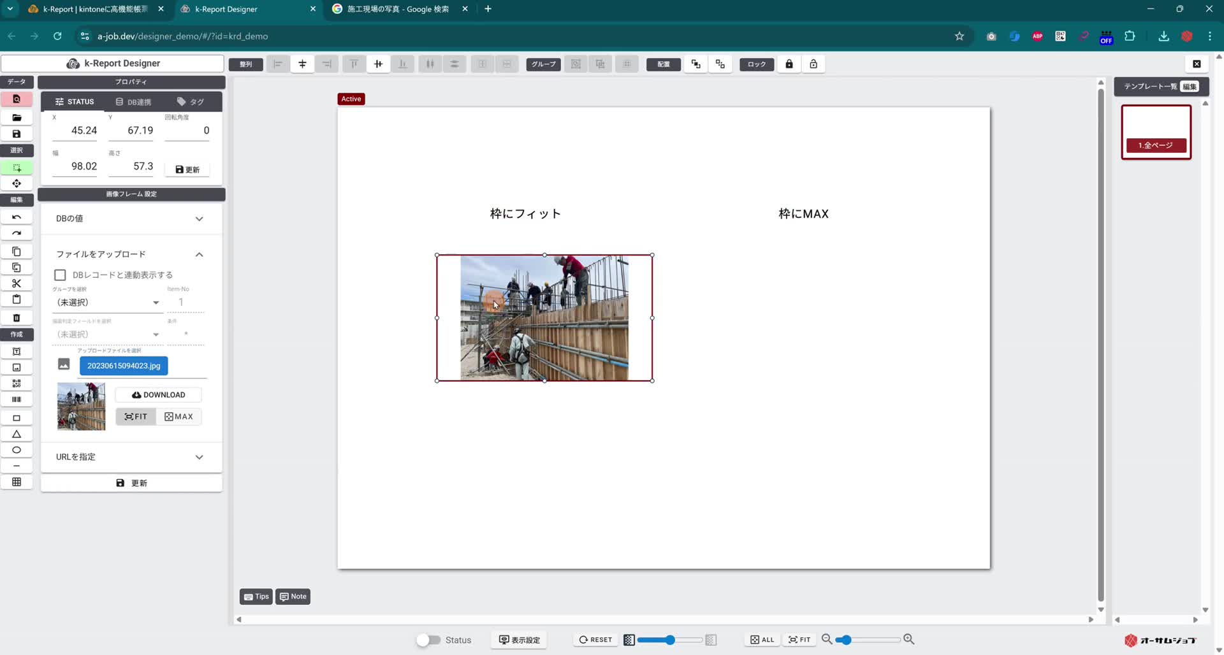The height and width of the screenshot is (655, 1224).
Task: Switch to the タグ tab
Action: 190,101
